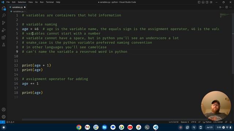Open the Explorer view in the activity bar
This screenshot has width=234, height=131.
pos(4,8)
